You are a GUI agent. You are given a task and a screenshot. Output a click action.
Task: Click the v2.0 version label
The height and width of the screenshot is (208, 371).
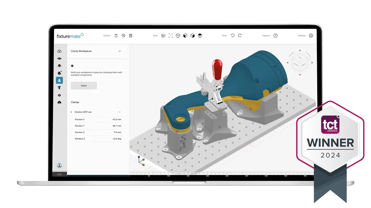[59, 174]
